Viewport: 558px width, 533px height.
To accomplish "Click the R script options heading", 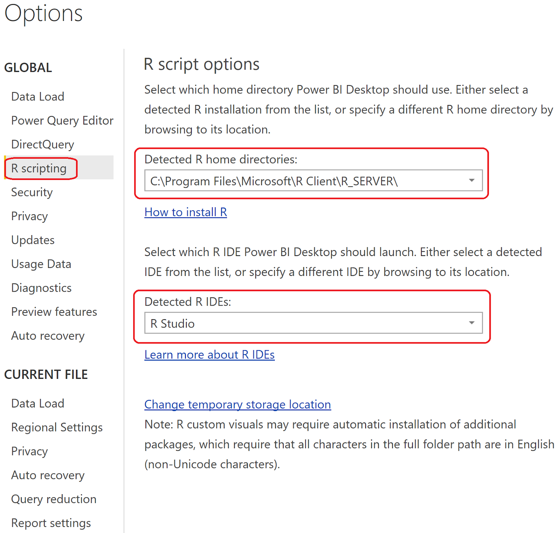I will tap(202, 64).
